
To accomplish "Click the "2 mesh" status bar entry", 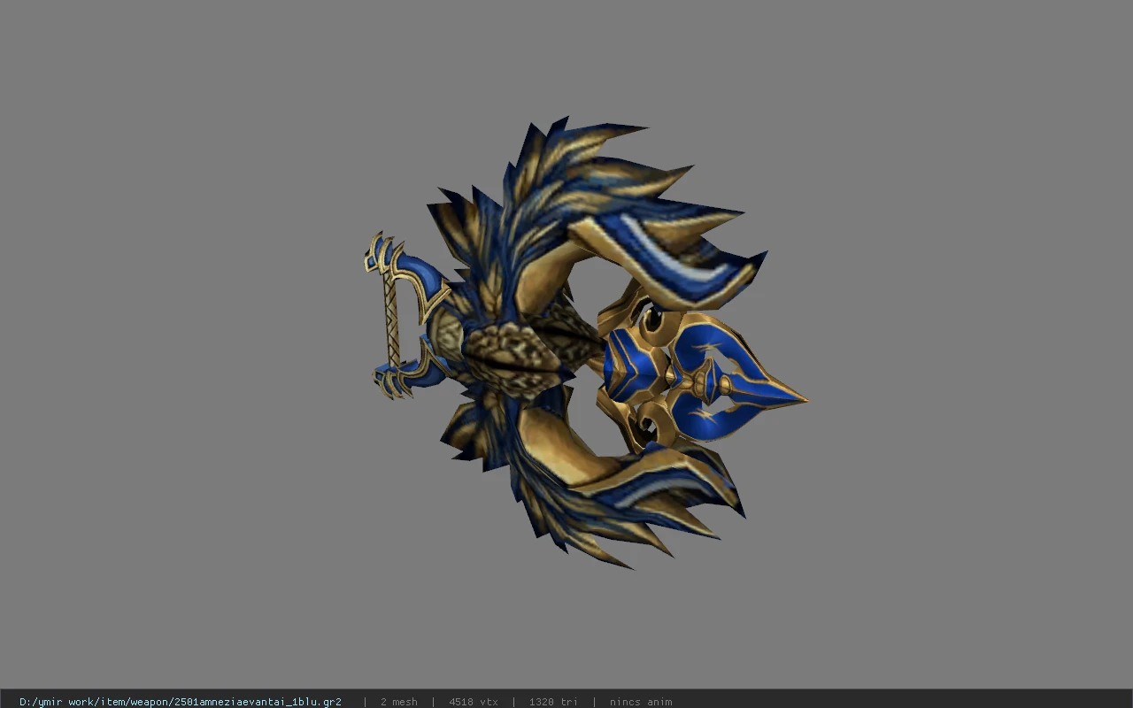I will pyautogui.click(x=399, y=702).
